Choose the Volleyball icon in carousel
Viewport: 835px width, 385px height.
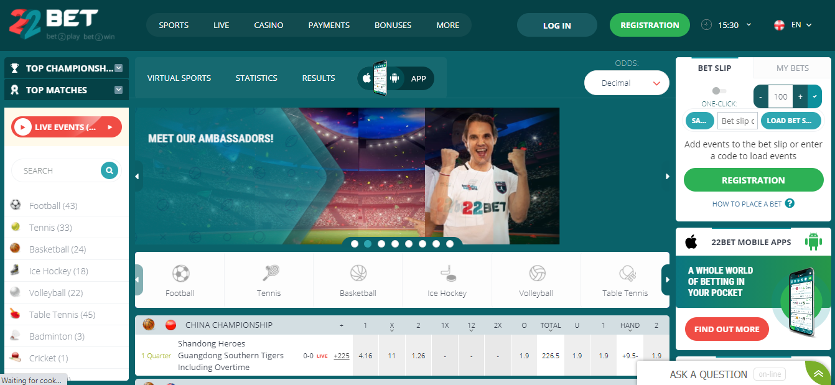pyautogui.click(x=537, y=274)
